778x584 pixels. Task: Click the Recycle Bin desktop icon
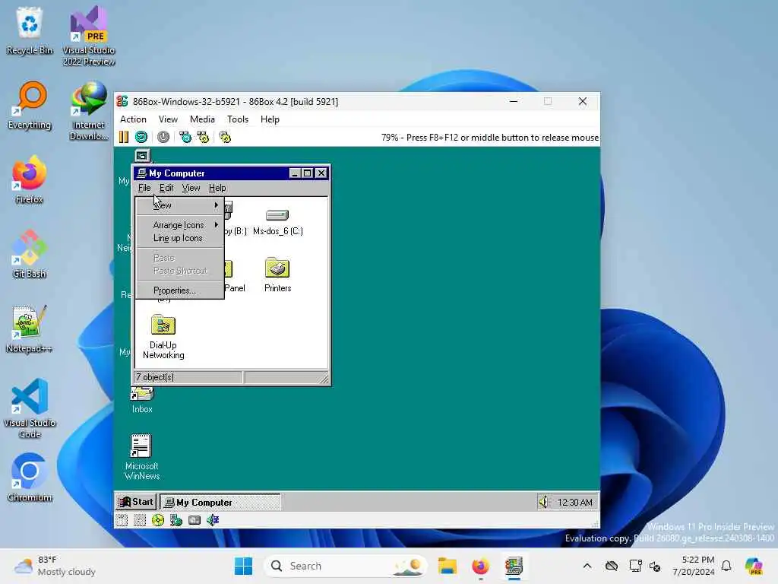point(30,30)
